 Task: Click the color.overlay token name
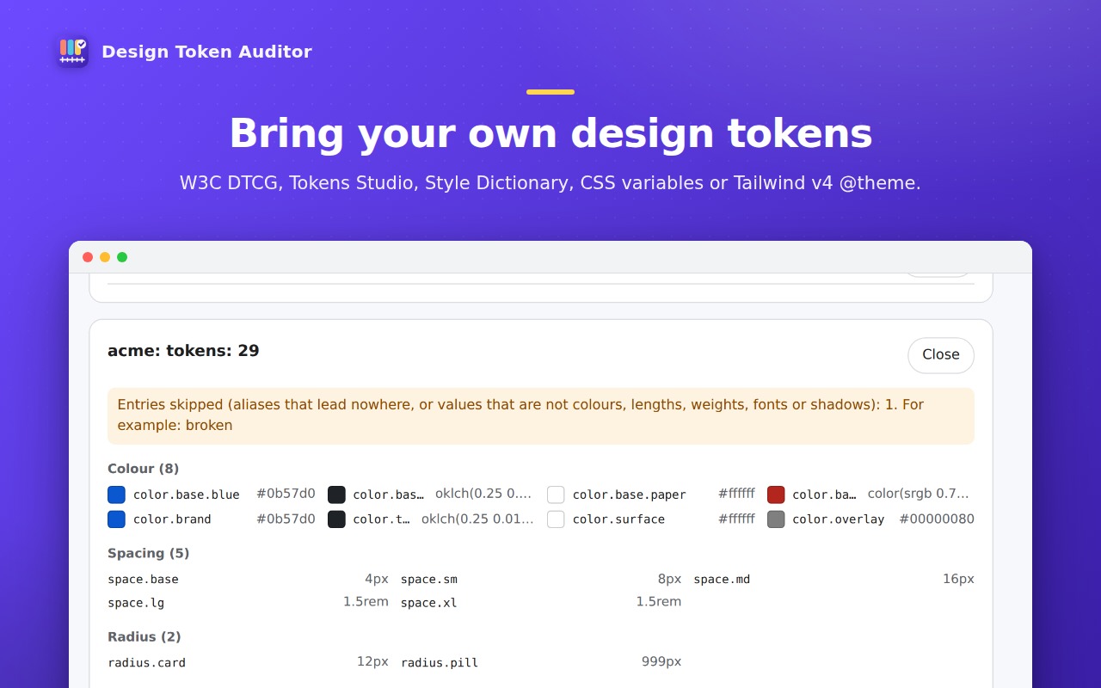click(839, 519)
